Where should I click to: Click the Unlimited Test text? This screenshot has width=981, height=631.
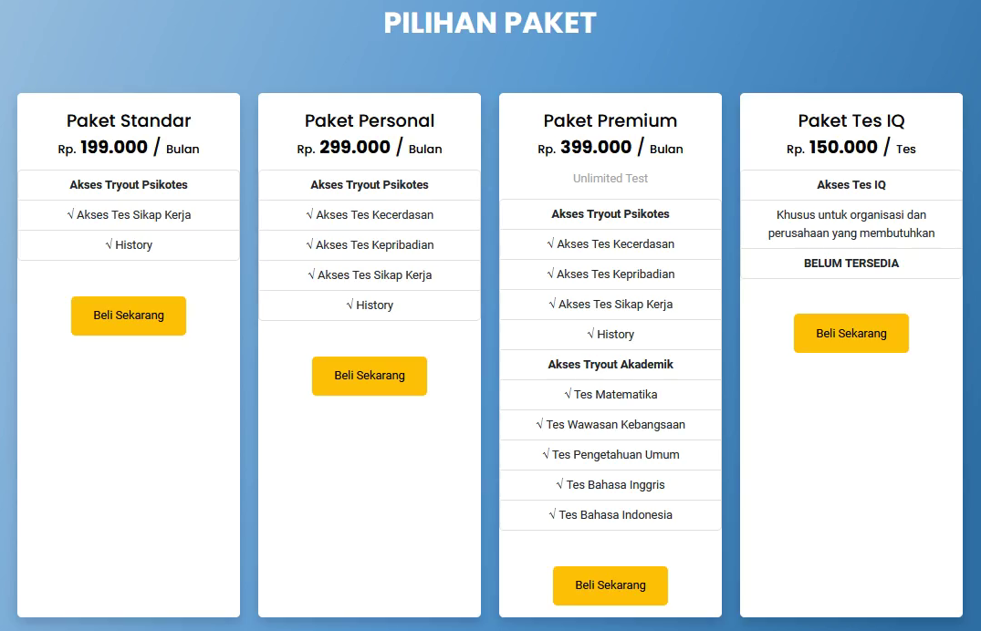[611, 179]
